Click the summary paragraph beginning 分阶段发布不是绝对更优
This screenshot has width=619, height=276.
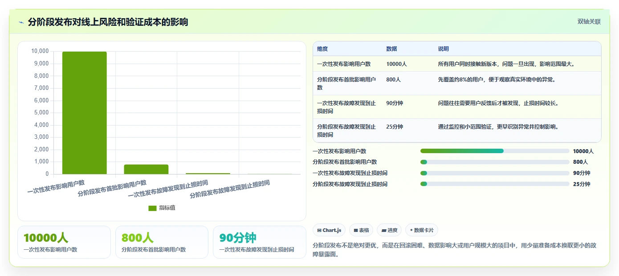coord(454,250)
